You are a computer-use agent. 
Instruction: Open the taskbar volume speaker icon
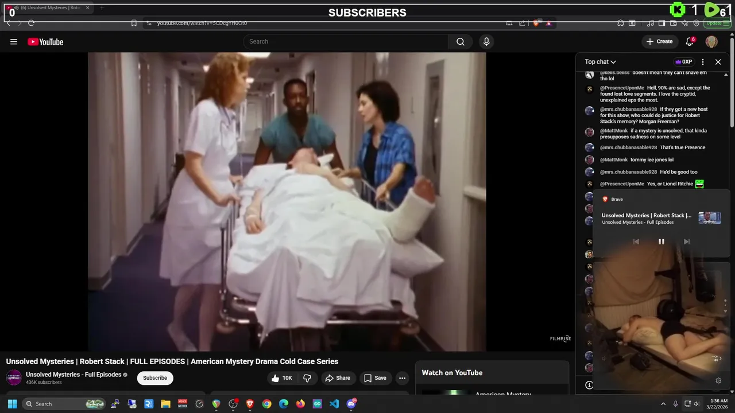(696, 404)
